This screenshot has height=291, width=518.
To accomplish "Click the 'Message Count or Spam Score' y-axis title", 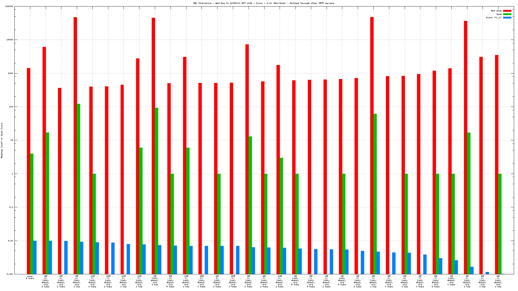I will tap(2, 140).
